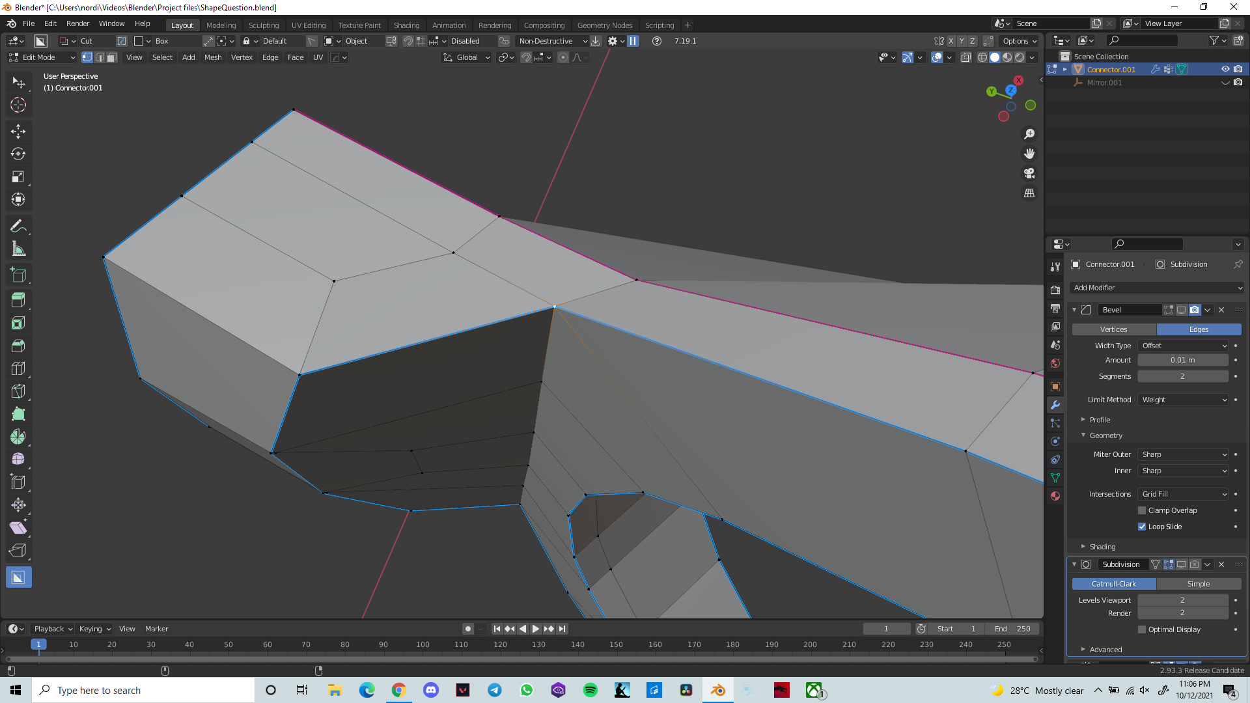Select the Measure tool

(x=18, y=249)
